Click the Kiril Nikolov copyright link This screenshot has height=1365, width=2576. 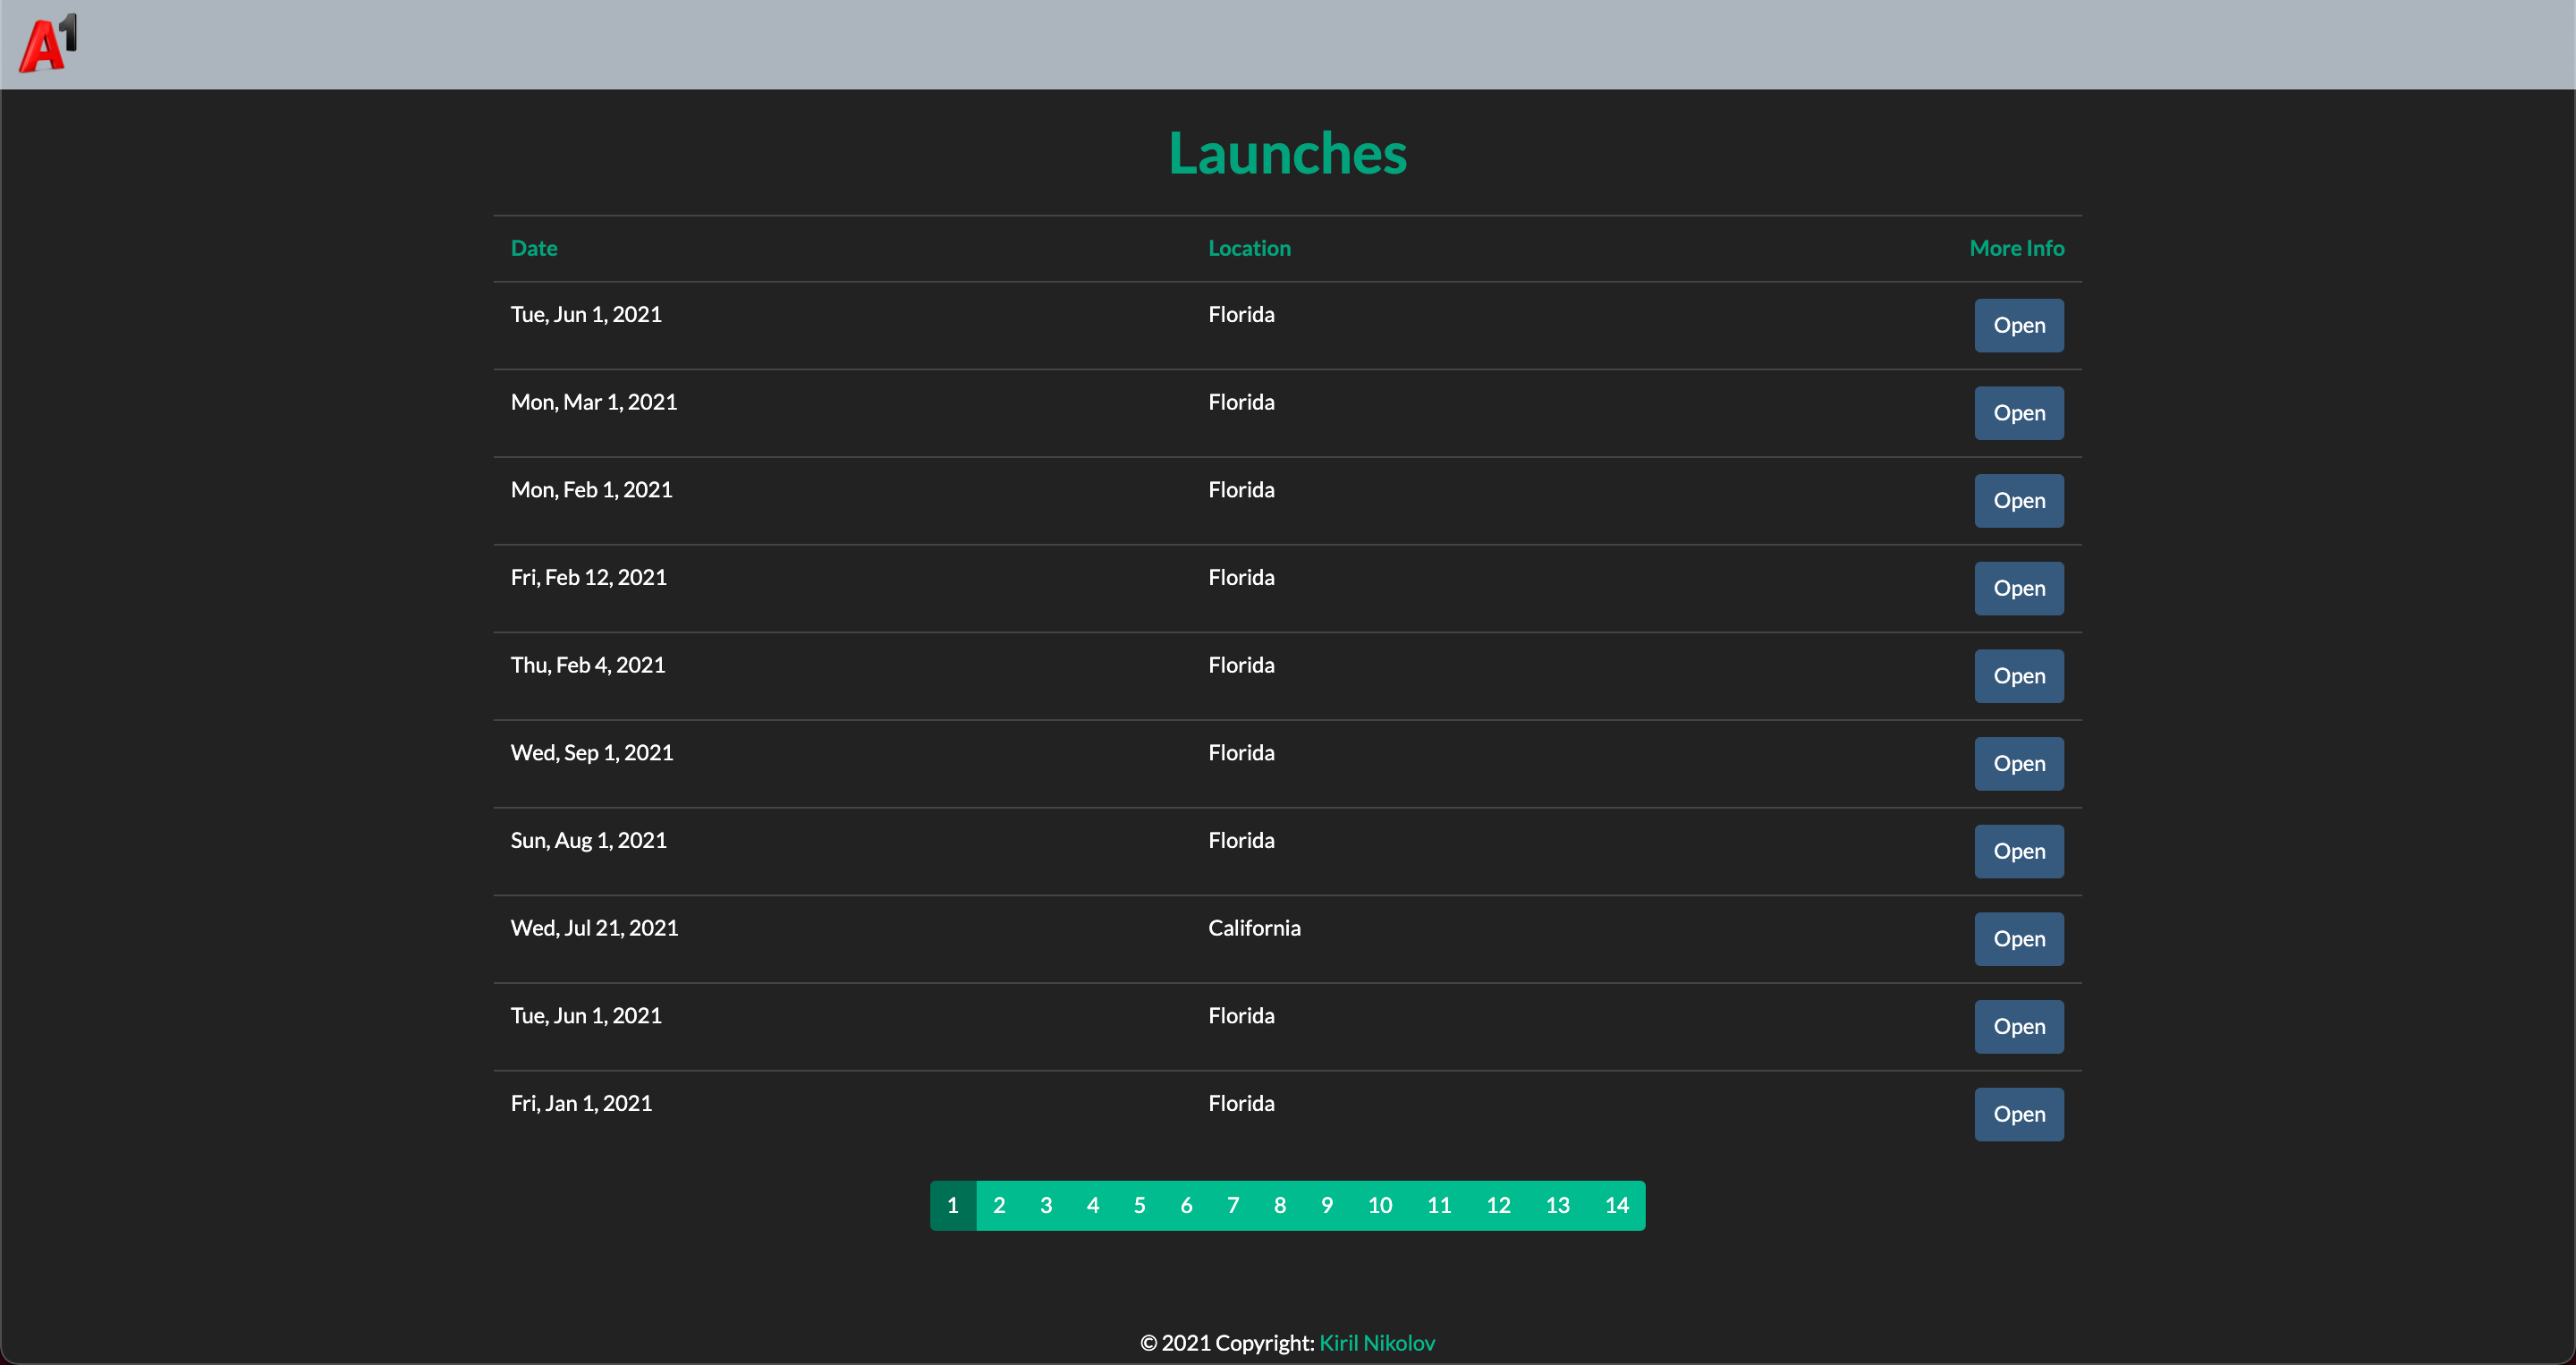(x=1377, y=1343)
